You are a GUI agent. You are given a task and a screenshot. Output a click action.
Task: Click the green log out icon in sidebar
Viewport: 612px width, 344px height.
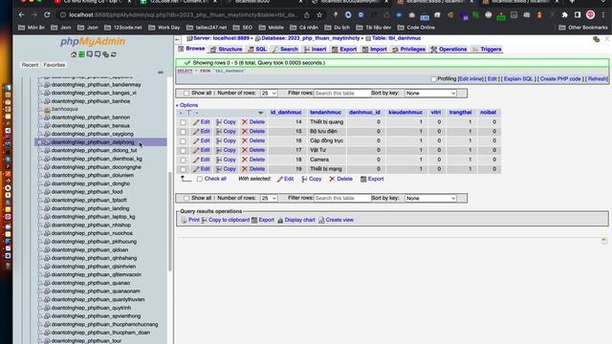(x=81, y=54)
